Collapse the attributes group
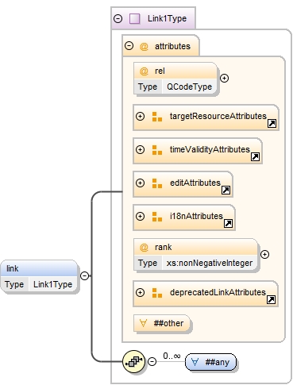The image size is (293, 385). [129, 46]
